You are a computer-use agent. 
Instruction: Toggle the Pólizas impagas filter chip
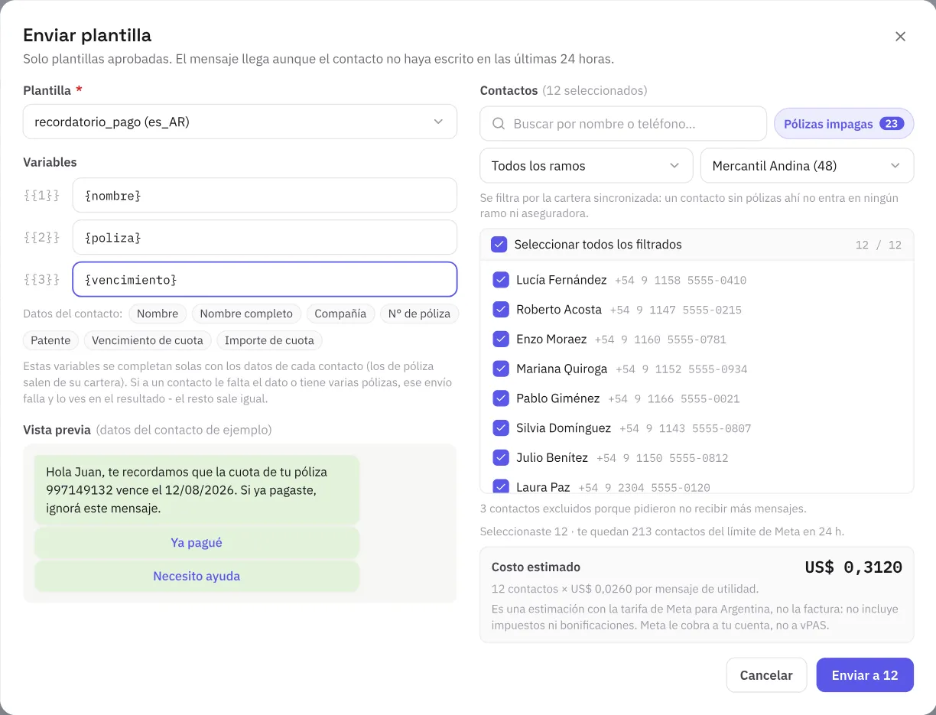(843, 124)
